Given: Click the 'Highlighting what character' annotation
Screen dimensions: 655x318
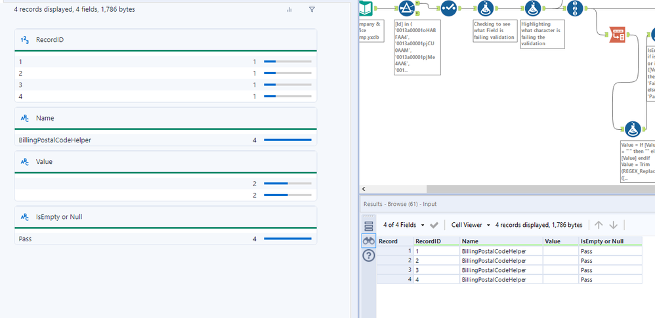Looking at the screenshot, I should (x=543, y=34).
